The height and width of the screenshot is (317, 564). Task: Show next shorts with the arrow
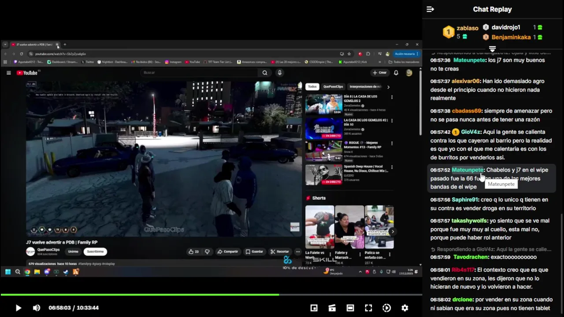pyautogui.click(x=392, y=232)
